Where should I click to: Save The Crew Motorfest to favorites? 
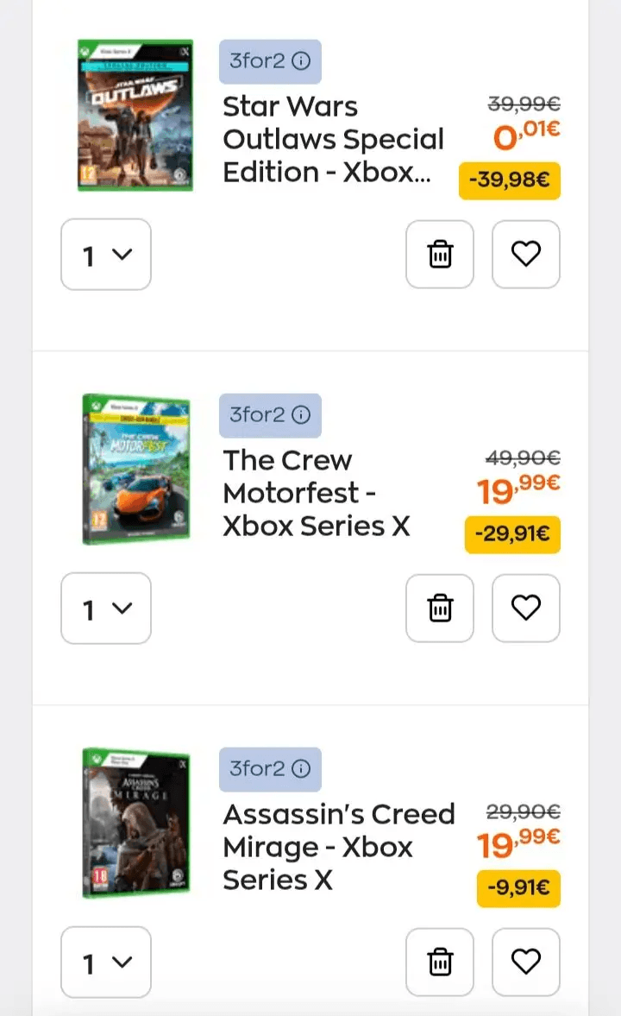coord(526,608)
